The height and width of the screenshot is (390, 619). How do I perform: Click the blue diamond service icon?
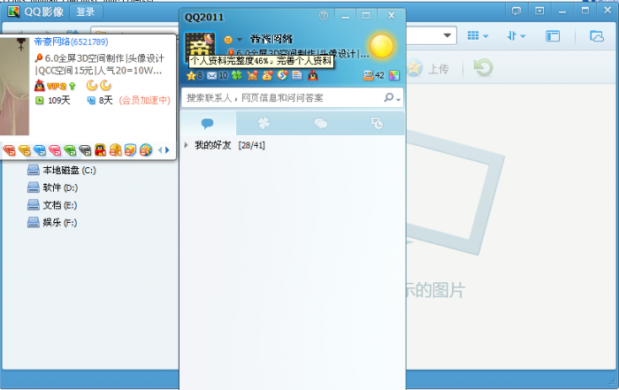click(x=40, y=150)
